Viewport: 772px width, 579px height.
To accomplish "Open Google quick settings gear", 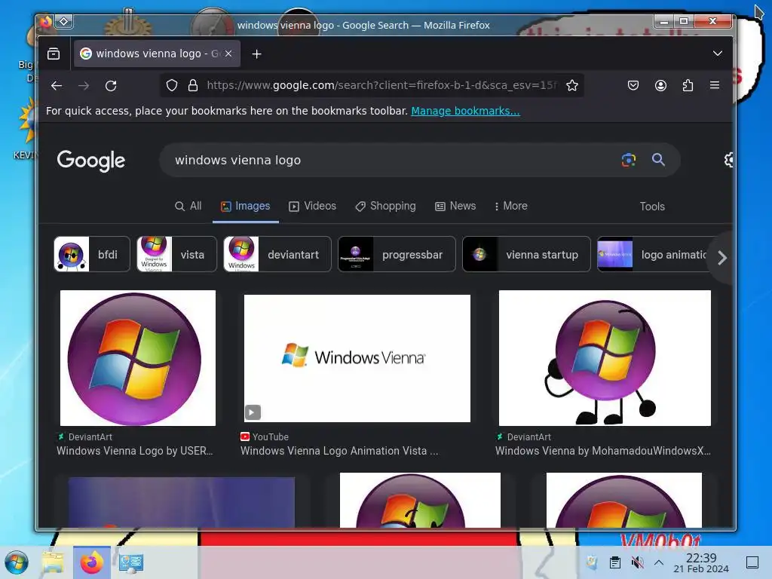I will pos(729,160).
